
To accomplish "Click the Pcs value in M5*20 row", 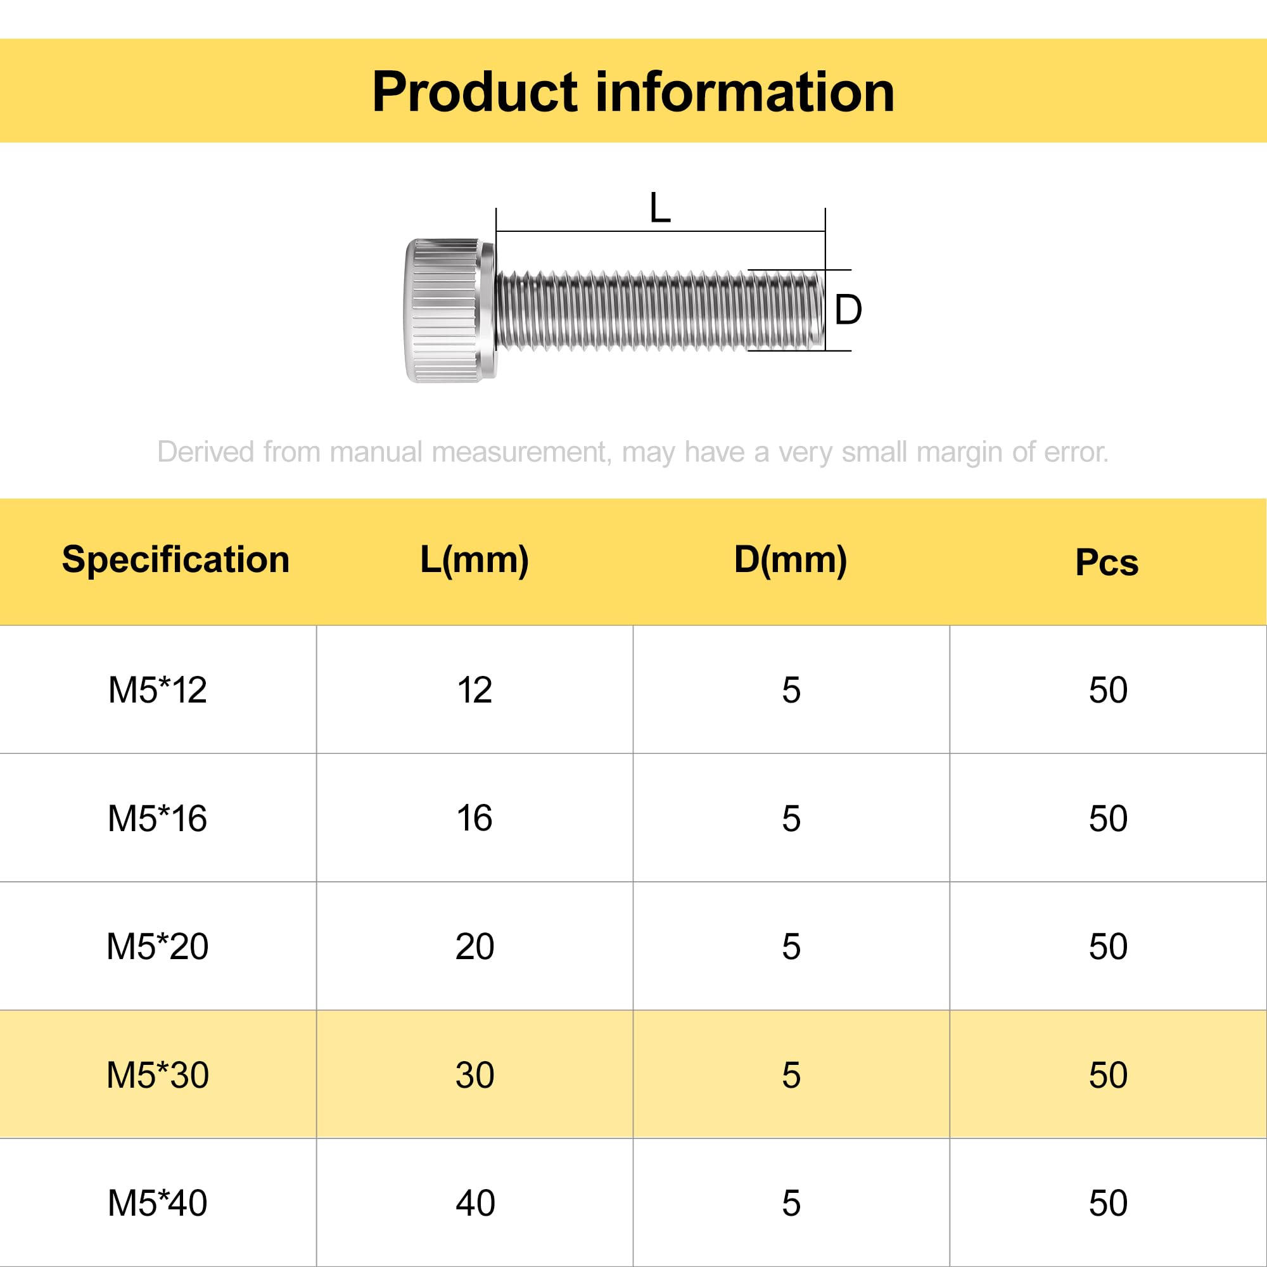I will coord(1108,946).
